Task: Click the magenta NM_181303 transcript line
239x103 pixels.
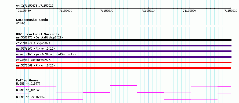Action: coord(124,93)
